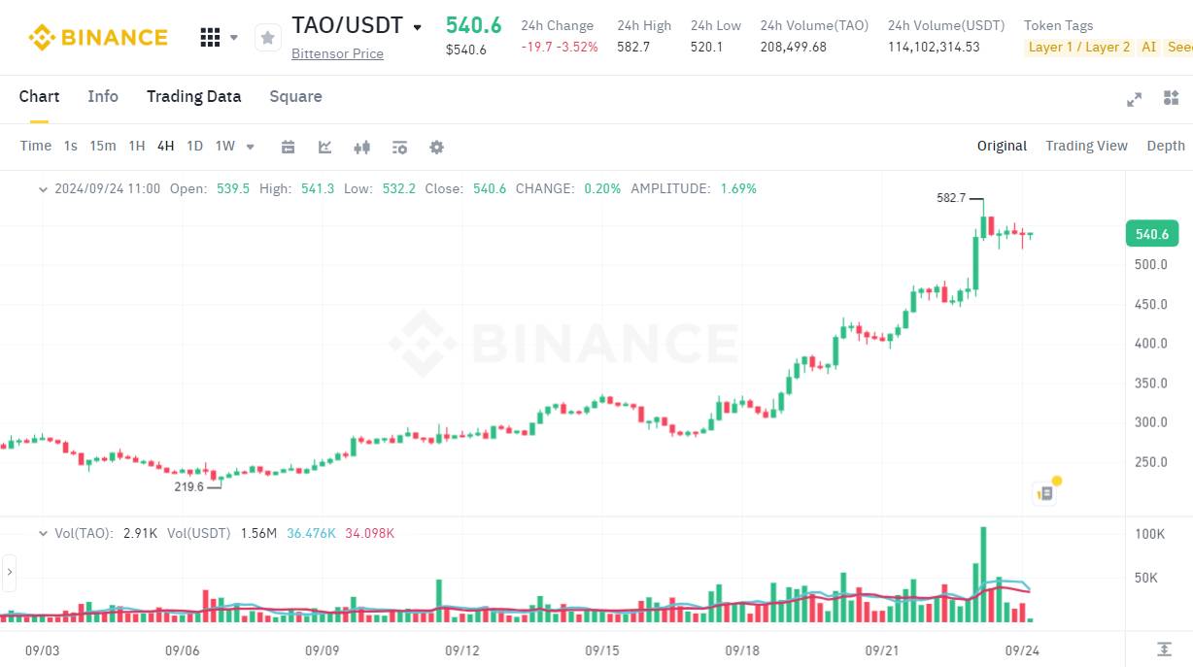The image size is (1193, 667).
Task: Switch to Depth chart mode
Action: point(1166,146)
